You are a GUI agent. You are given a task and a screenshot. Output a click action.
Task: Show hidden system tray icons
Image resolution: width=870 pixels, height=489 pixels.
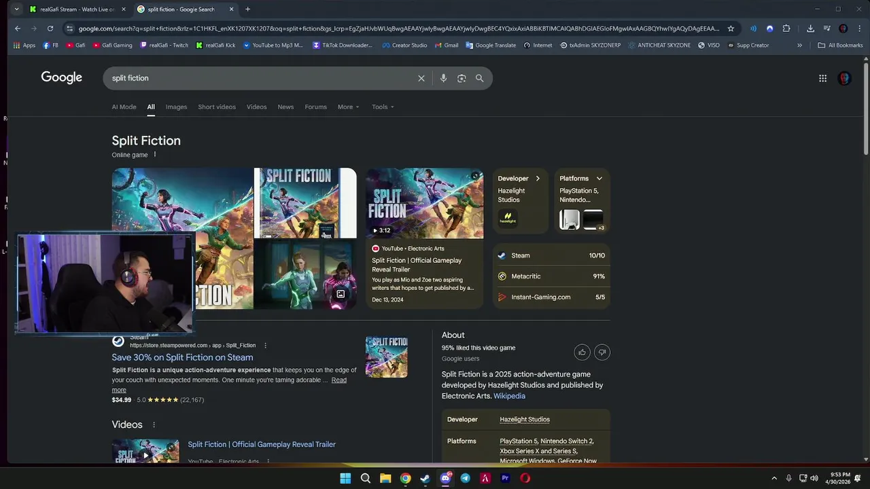773,478
